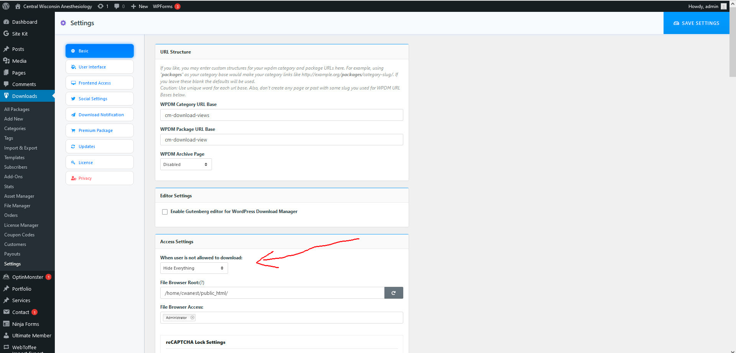Click the home icon beside site name

point(18,6)
